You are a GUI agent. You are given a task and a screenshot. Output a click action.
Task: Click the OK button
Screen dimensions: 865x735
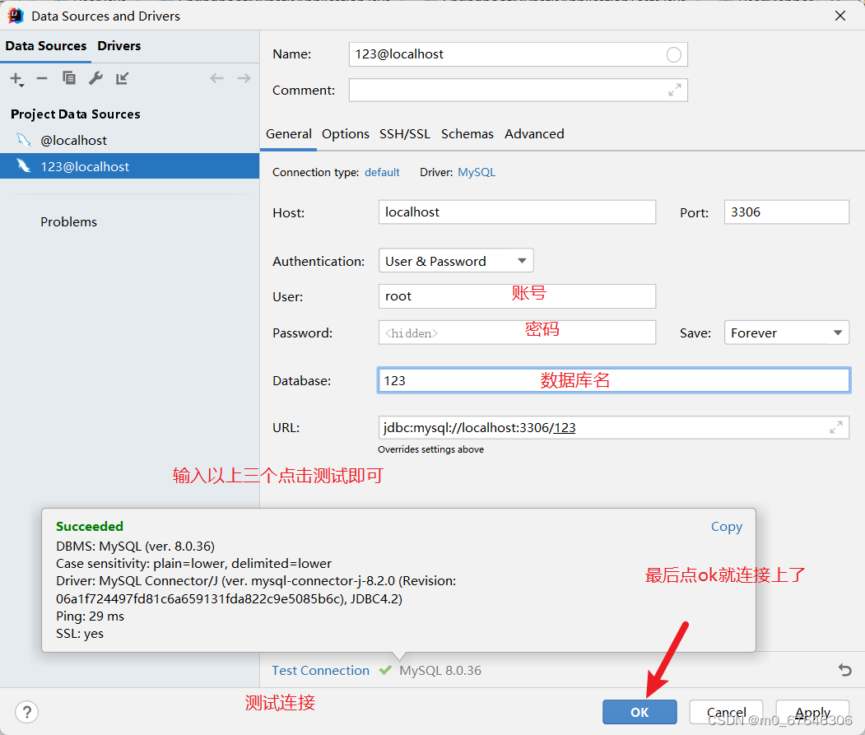pos(639,712)
